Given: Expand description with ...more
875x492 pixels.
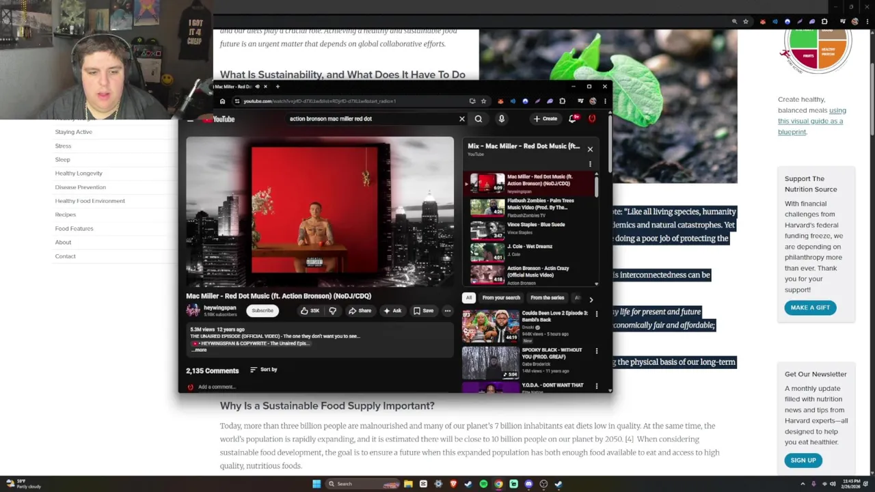Looking at the screenshot, I should pos(200,350).
